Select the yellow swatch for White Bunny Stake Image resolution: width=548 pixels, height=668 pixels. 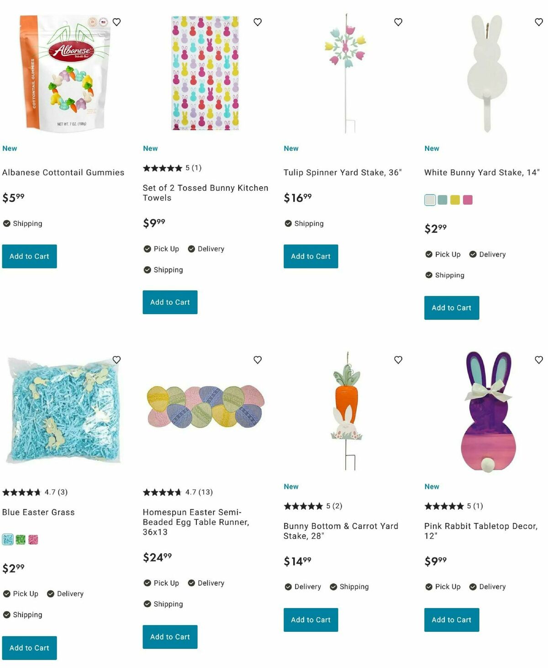455,200
